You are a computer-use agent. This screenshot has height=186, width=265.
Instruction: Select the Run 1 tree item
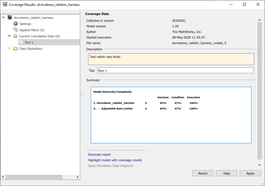[29, 42]
